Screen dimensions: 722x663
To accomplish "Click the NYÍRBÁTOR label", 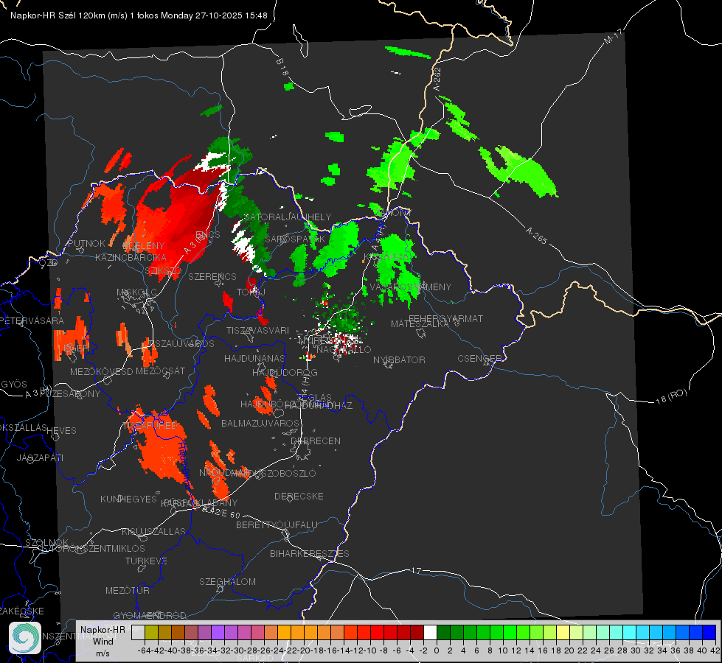I will [x=399, y=359].
